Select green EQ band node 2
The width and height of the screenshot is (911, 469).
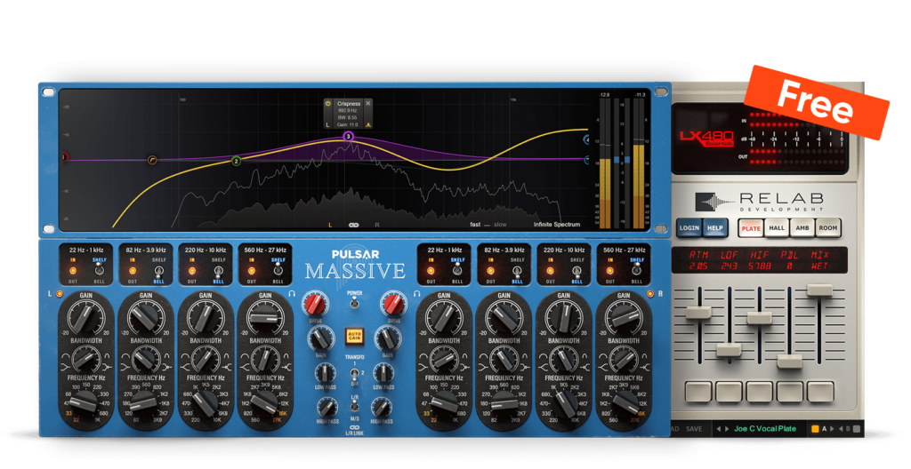[236, 162]
